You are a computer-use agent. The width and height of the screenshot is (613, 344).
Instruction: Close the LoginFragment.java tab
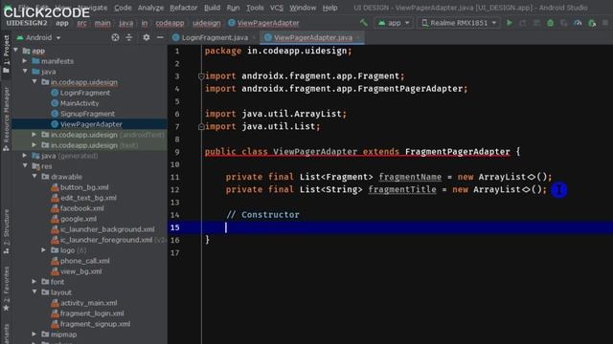click(x=254, y=37)
